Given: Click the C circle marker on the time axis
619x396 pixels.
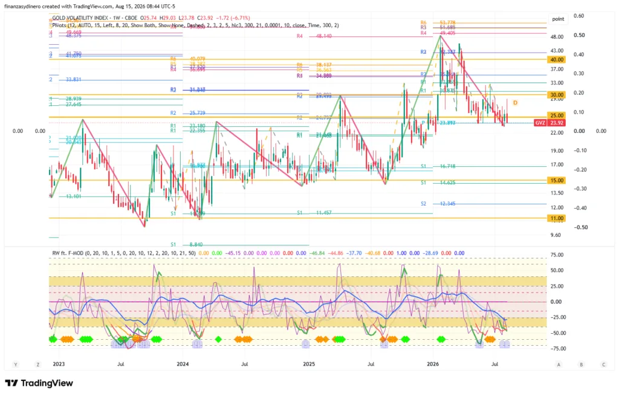Looking at the screenshot, I should pyautogui.click(x=603, y=365).
